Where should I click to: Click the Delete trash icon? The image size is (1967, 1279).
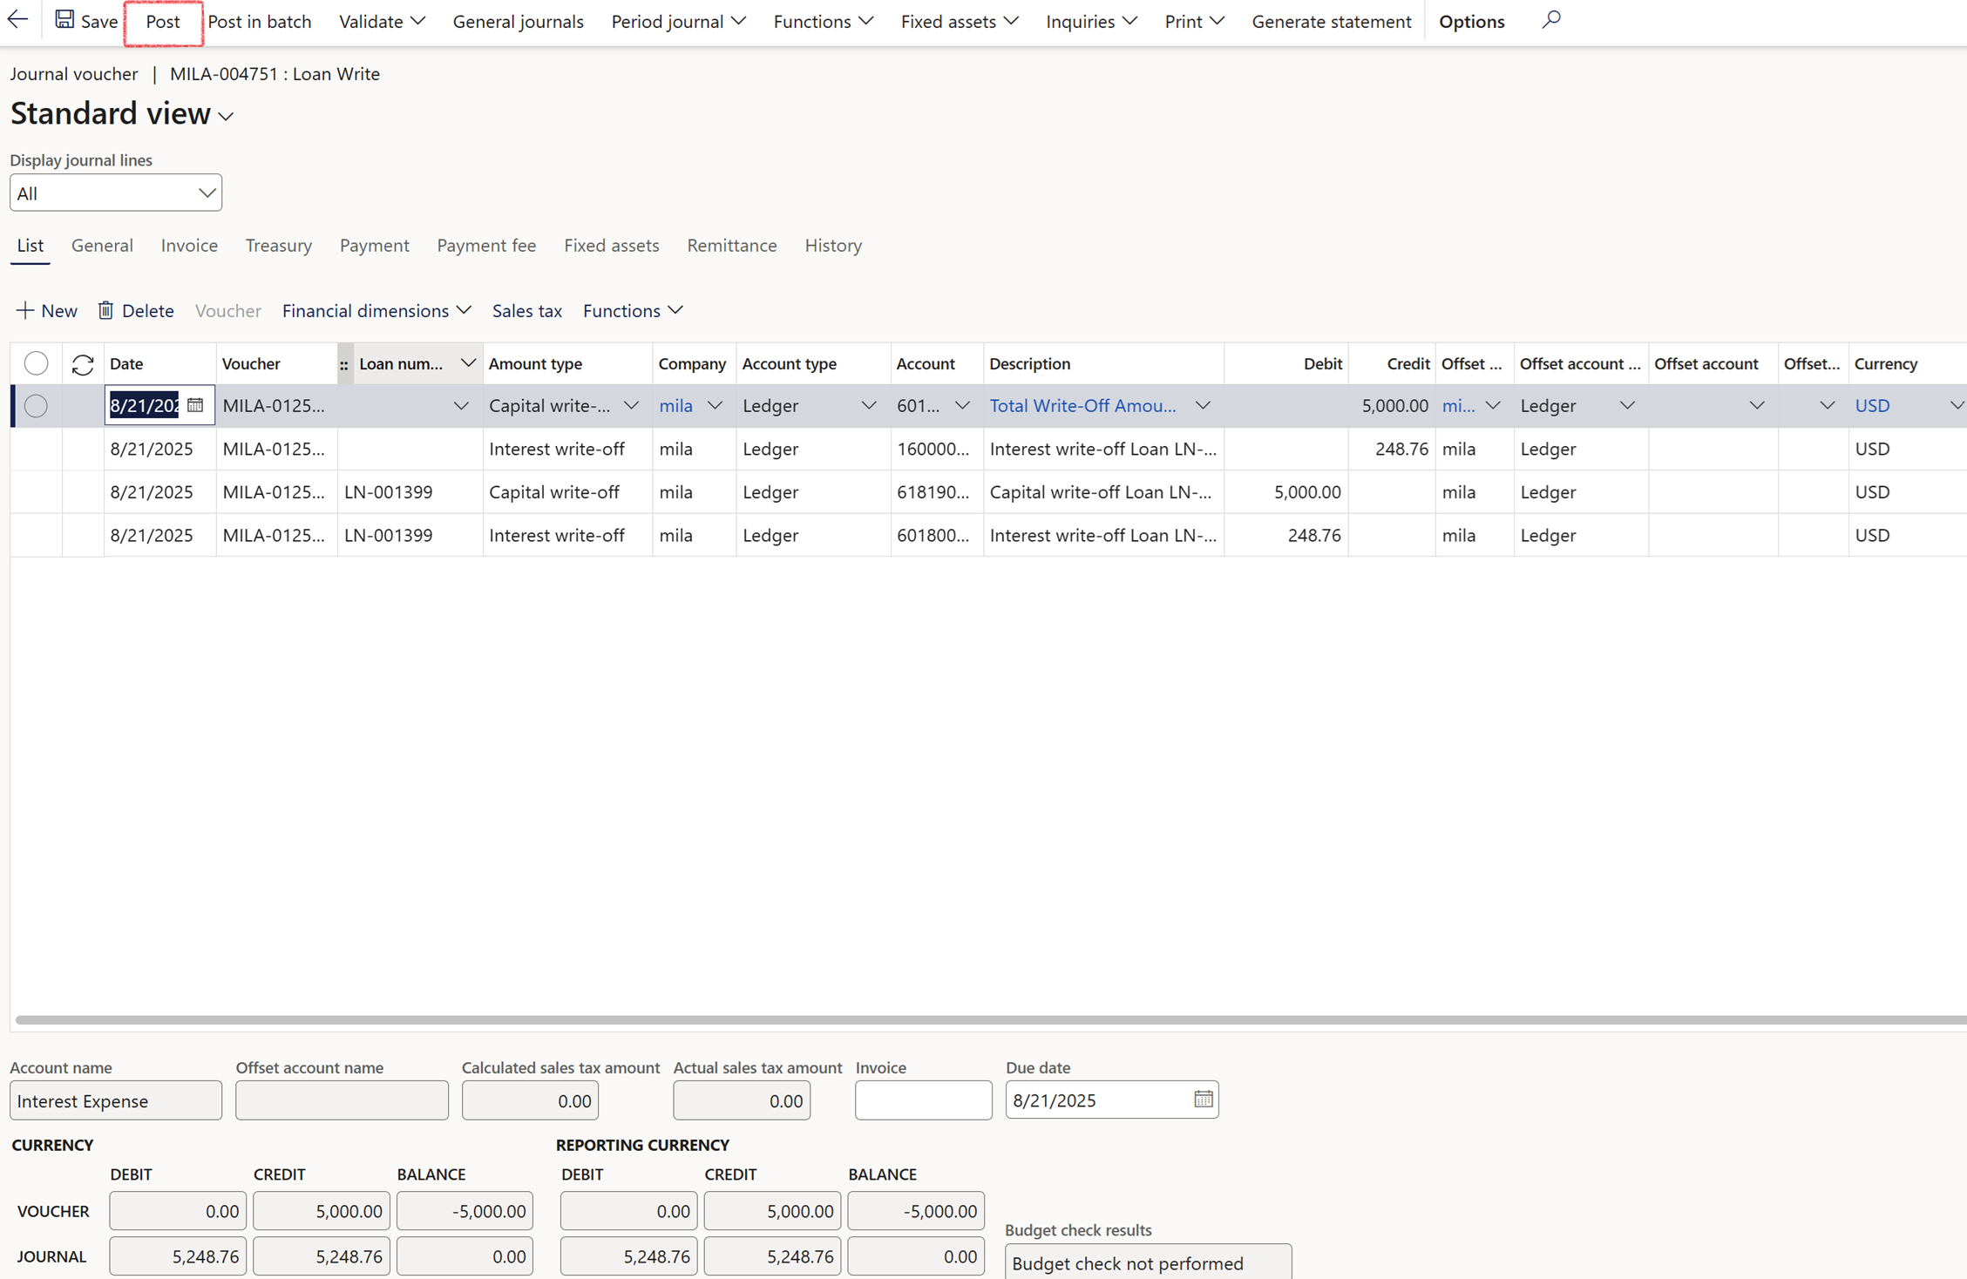pyautogui.click(x=105, y=311)
